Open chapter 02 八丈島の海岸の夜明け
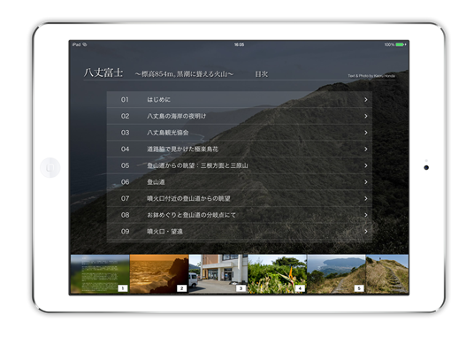The image size is (474, 337). point(239,116)
